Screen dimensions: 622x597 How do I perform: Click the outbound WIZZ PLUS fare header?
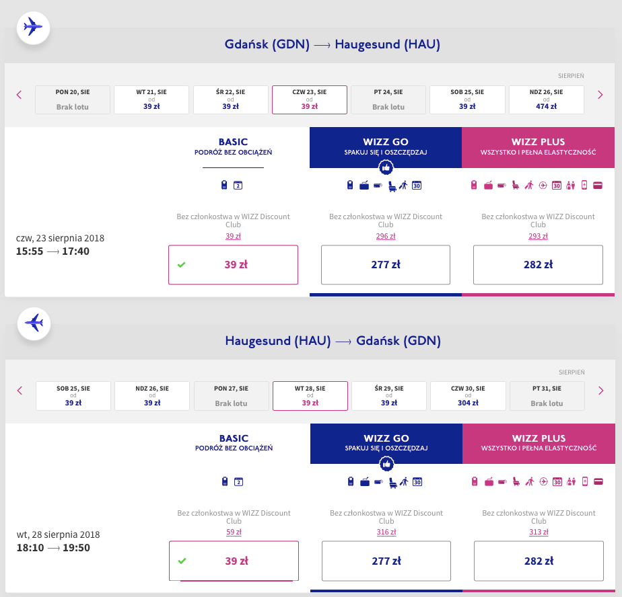(539, 147)
